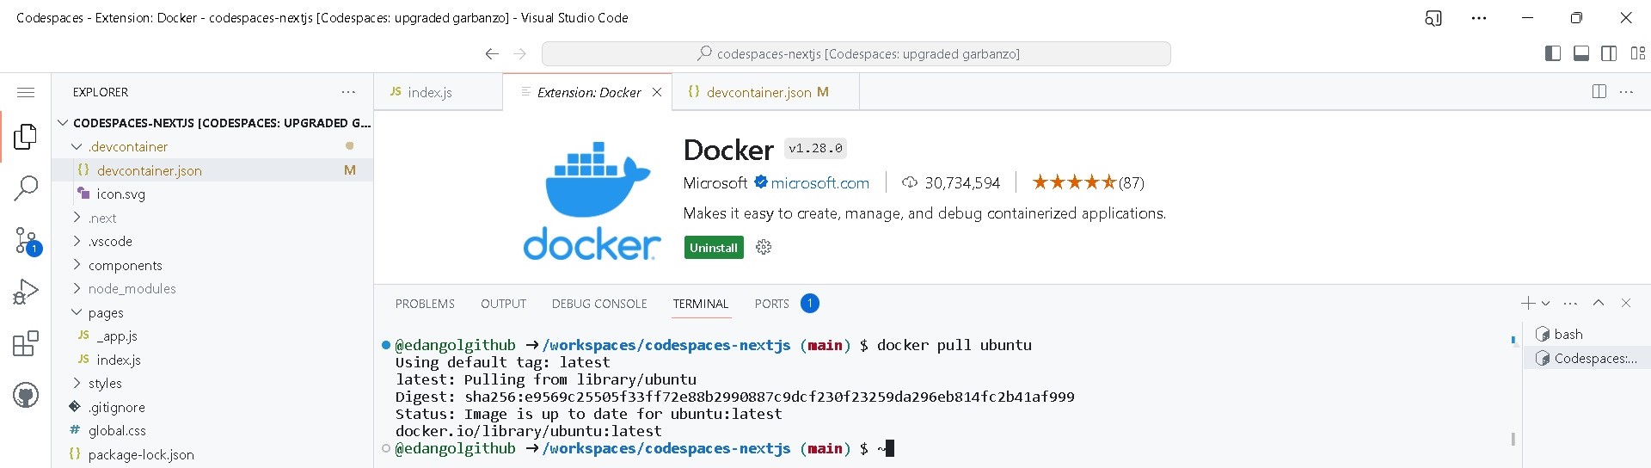Open the Explorer view in activity bar
Viewport: 1651px width, 468px height.
[x=26, y=136]
